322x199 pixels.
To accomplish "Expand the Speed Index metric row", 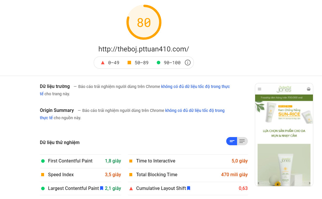I will (x=61, y=175).
